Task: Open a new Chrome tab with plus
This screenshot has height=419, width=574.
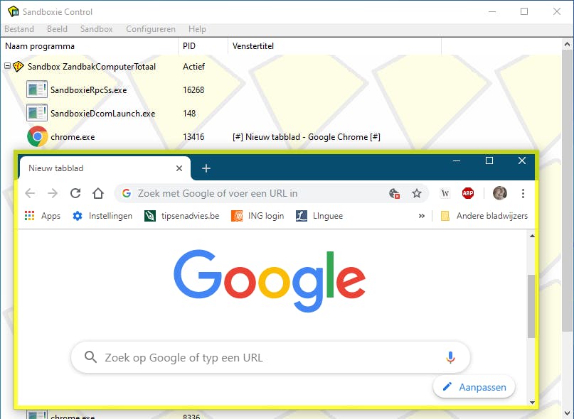Action: [x=206, y=168]
